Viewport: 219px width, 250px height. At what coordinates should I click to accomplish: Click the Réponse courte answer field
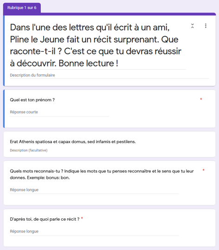59,112
